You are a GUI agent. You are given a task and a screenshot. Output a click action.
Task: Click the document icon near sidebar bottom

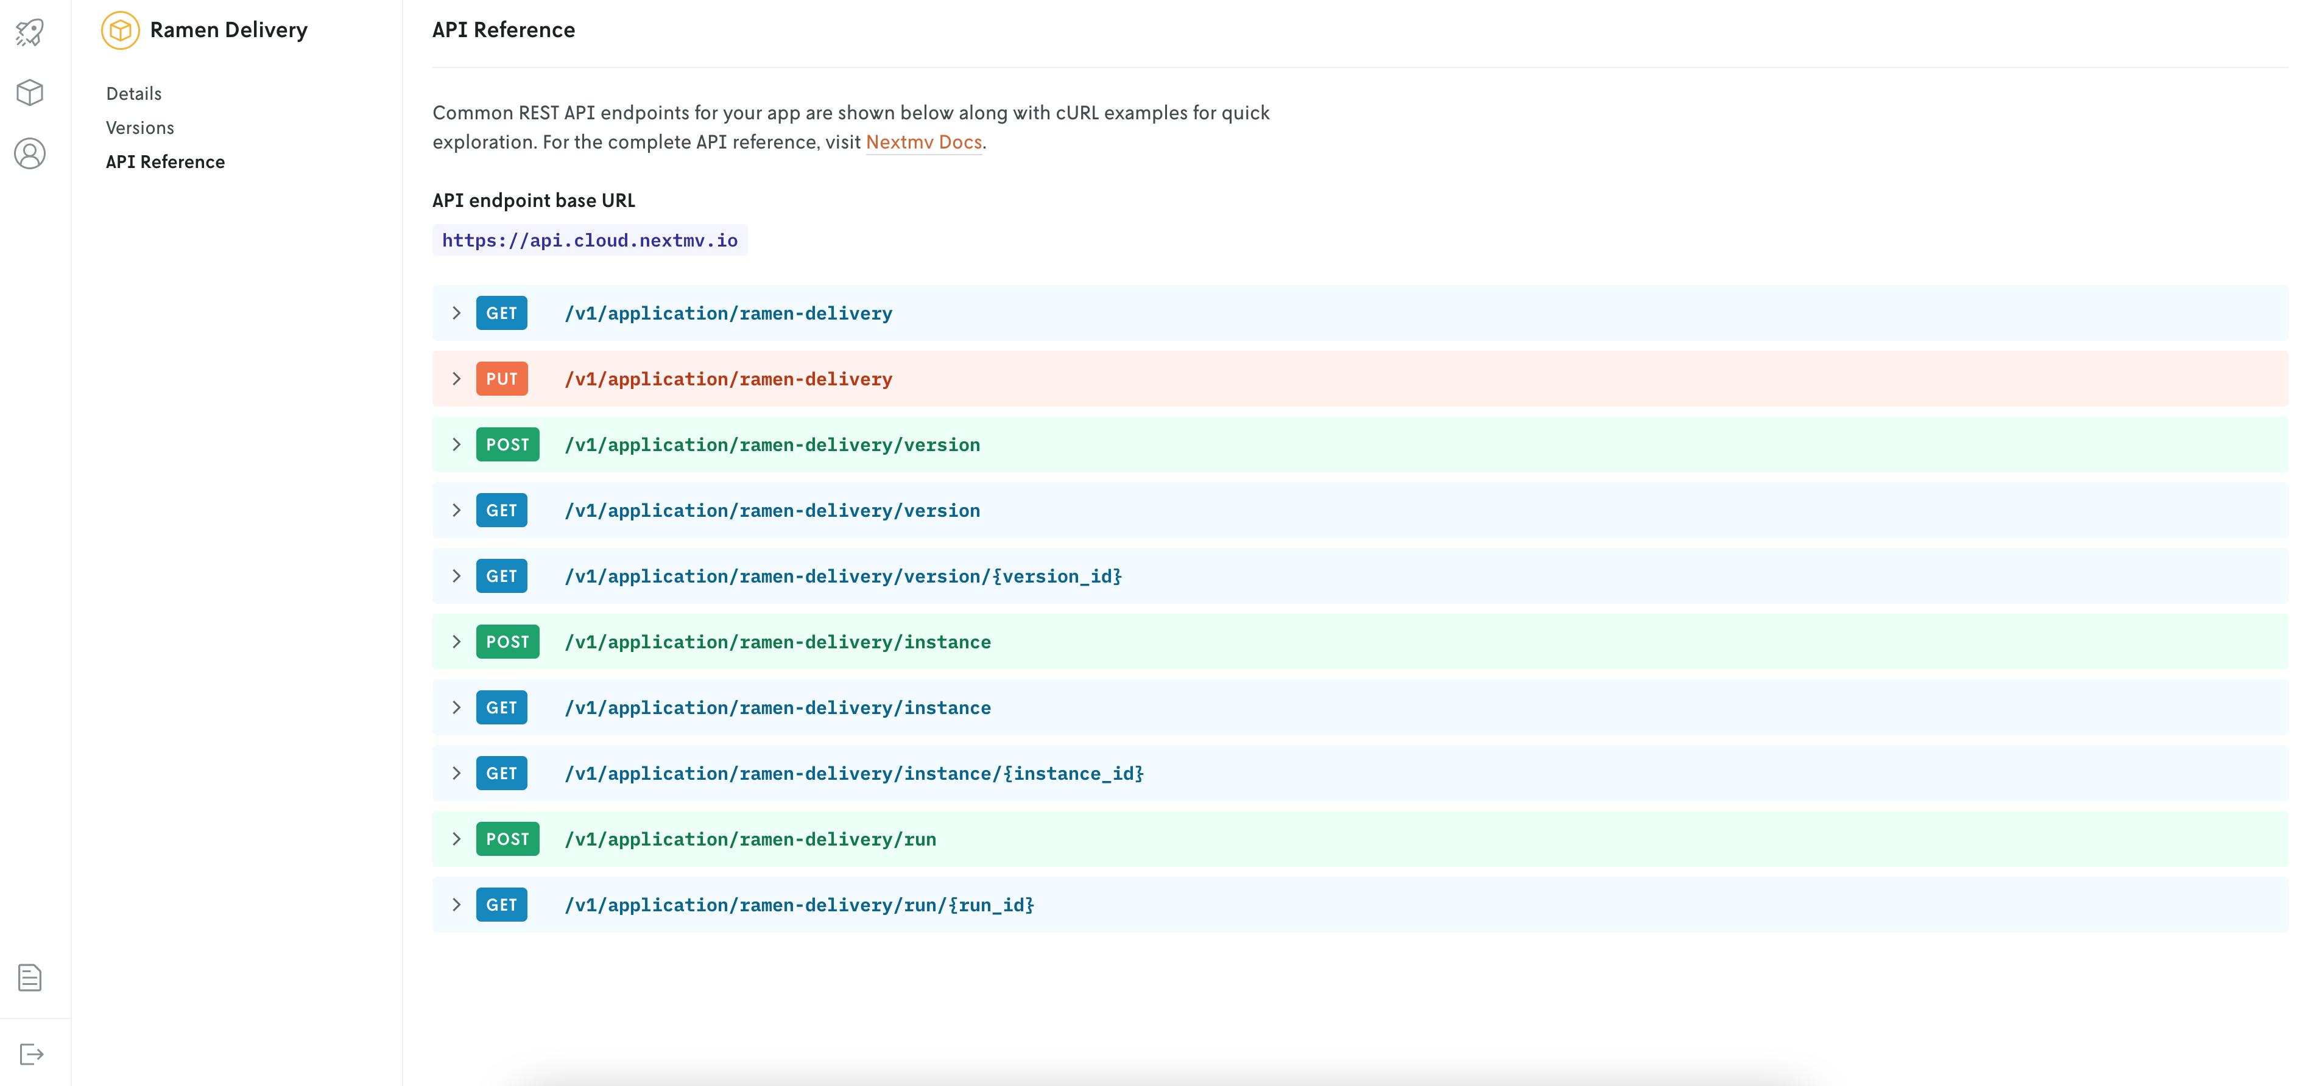(30, 977)
